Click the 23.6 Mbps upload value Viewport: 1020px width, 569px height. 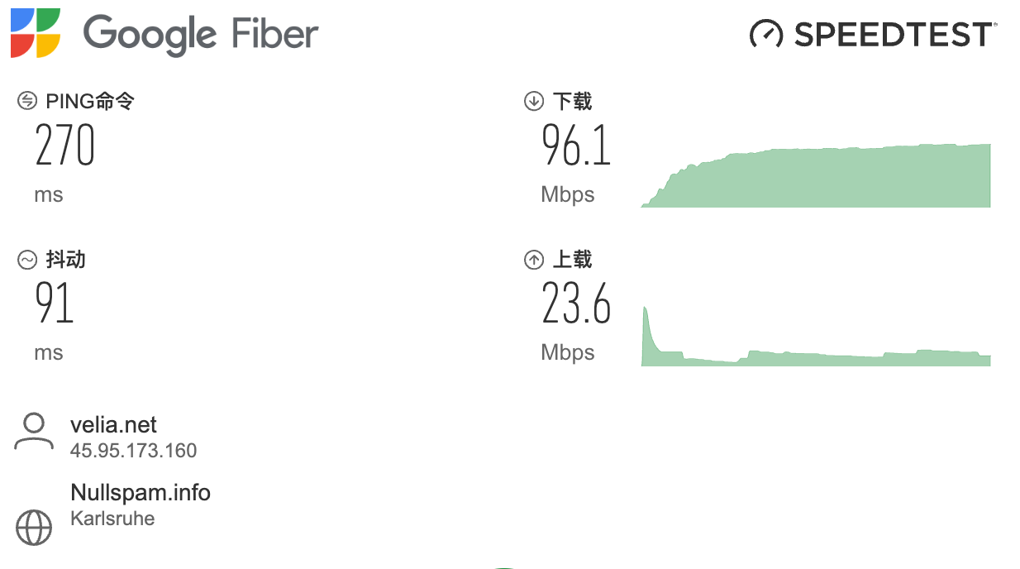[576, 304]
